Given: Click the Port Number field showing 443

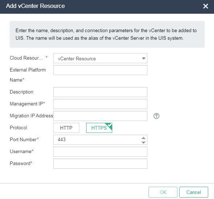Looking at the screenshot, I should click(x=100, y=140).
